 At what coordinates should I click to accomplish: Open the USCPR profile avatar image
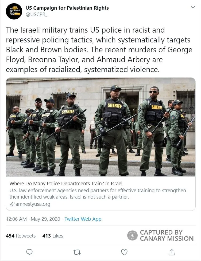click(14, 11)
